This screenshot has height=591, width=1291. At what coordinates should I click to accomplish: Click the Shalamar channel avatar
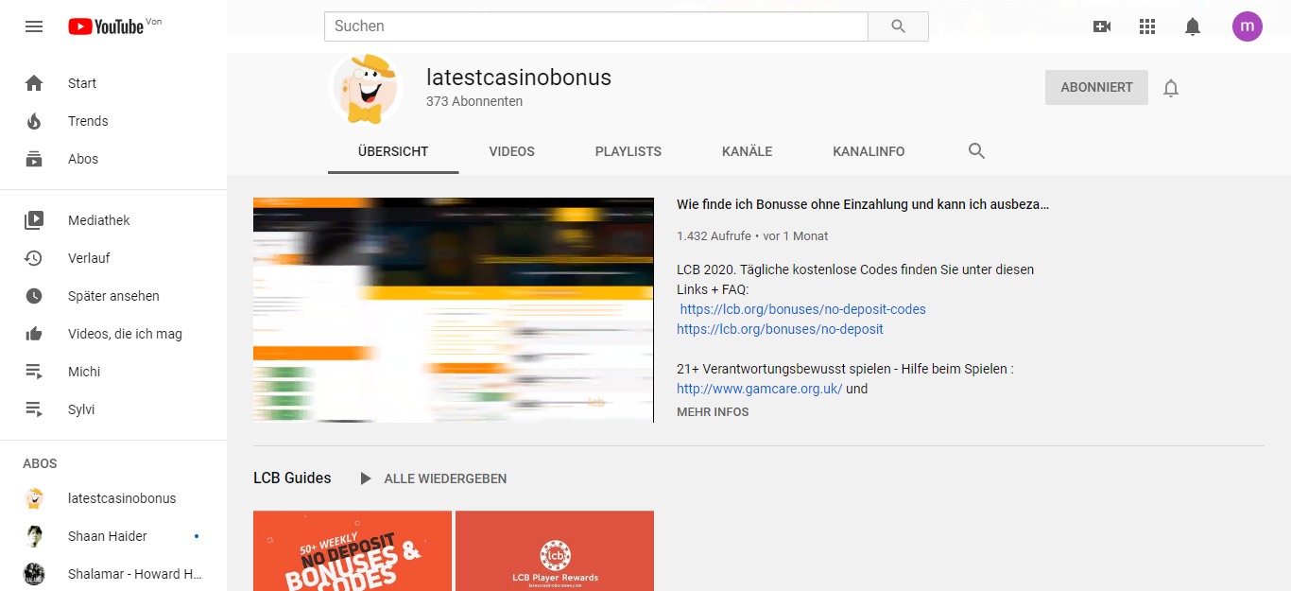pos(34,574)
